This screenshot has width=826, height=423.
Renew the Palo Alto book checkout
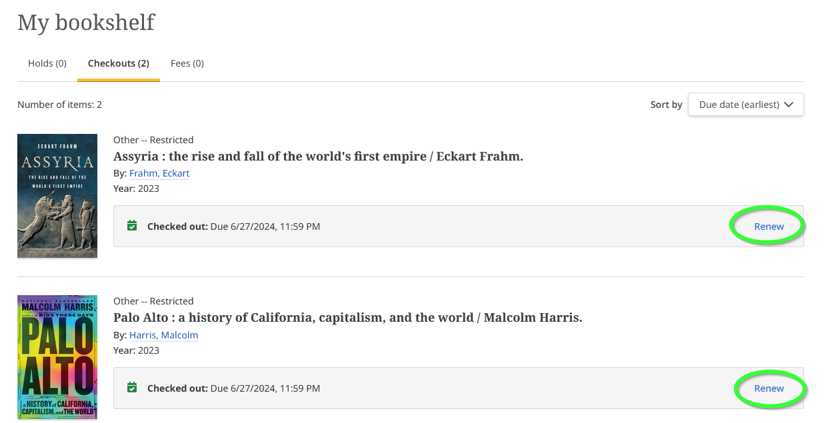(x=769, y=388)
